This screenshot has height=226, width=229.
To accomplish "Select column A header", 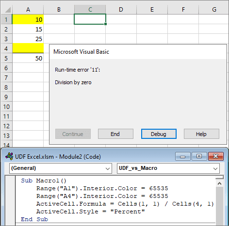I will click(x=28, y=10).
